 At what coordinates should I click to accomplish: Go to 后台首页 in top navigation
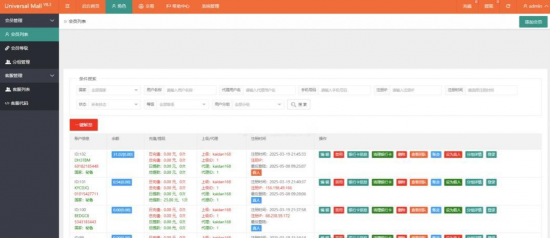90,6
